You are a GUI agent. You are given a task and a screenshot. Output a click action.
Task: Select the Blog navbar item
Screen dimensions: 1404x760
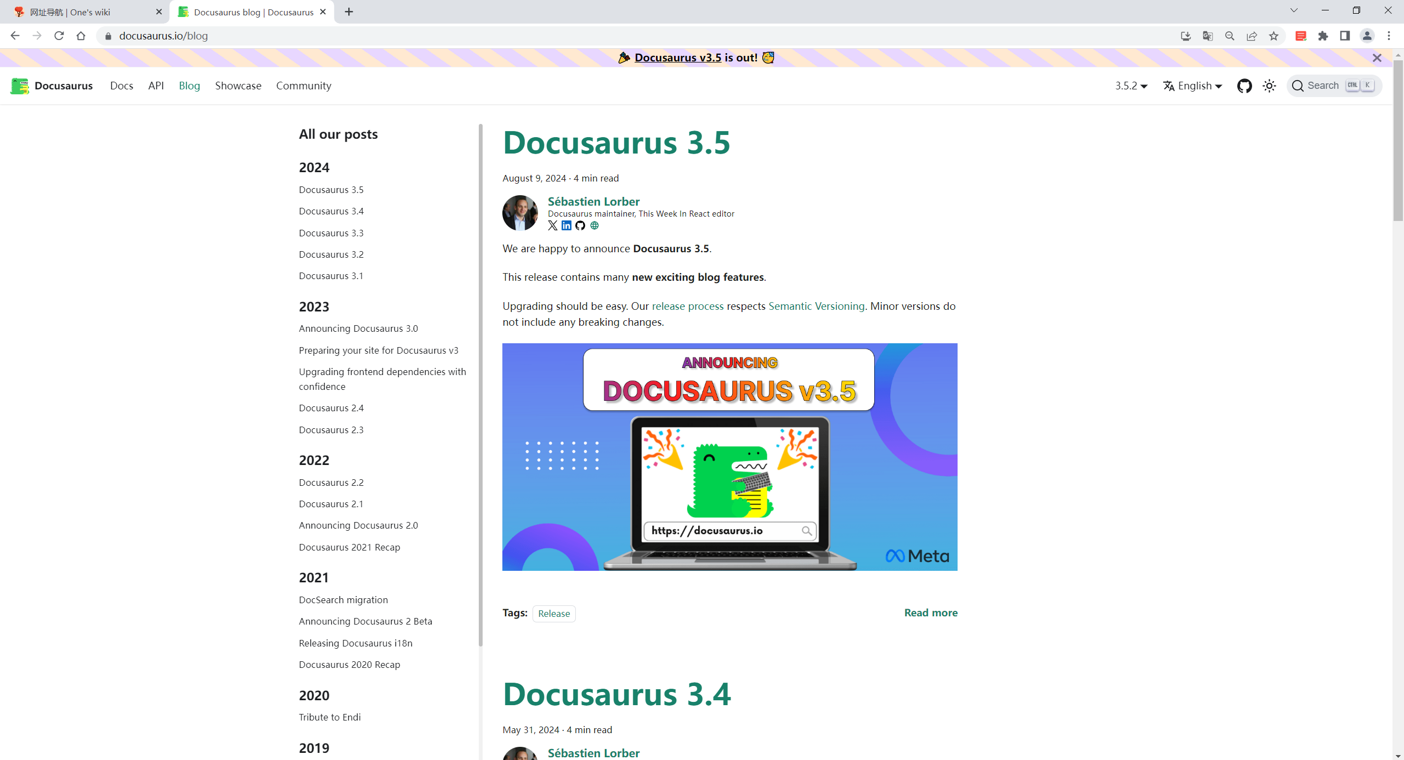(x=189, y=86)
